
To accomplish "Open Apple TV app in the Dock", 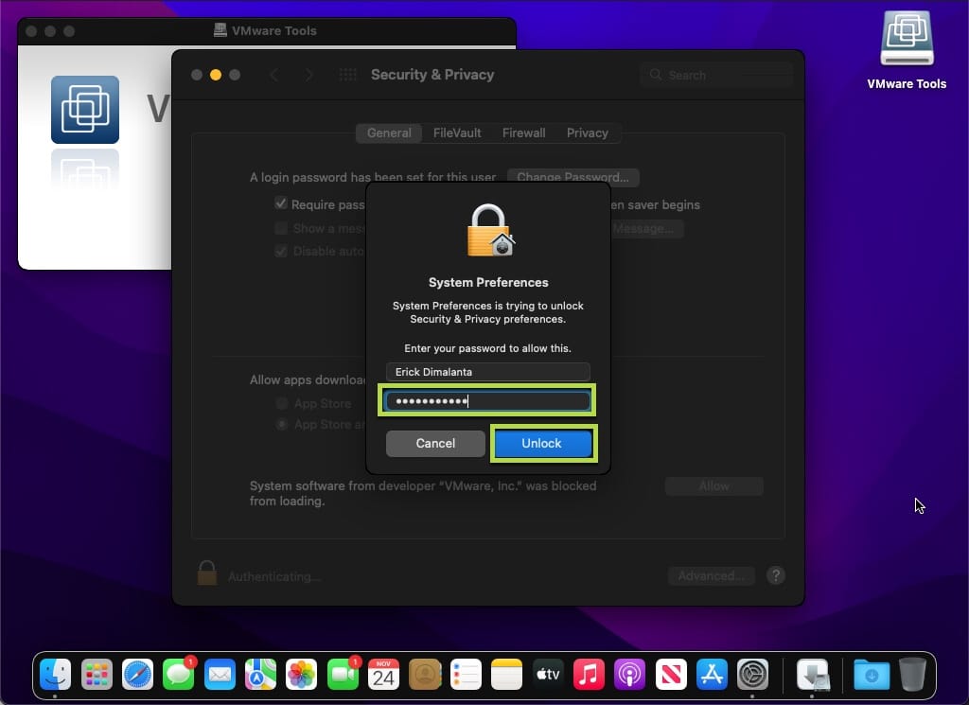I will click(x=548, y=674).
